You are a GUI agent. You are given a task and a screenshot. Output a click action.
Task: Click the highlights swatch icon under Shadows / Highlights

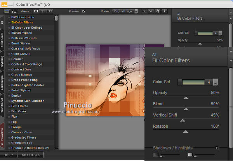tap(190, 155)
